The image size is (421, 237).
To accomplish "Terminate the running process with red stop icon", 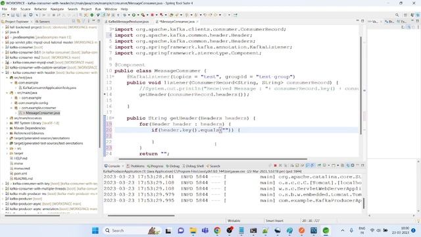I will (275, 165).
